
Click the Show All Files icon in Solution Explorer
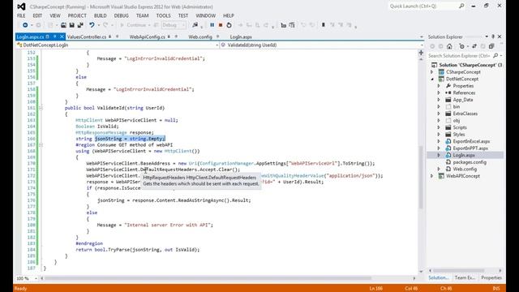pos(491,46)
